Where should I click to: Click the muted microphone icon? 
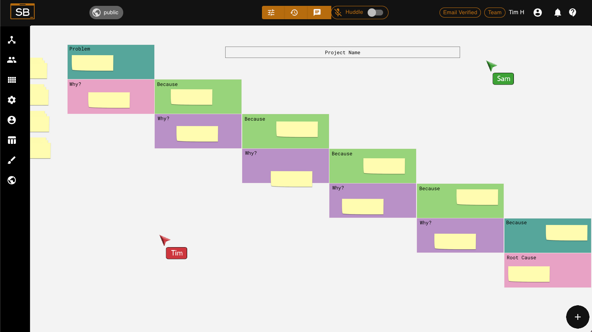pyautogui.click(x=338, y=13)
